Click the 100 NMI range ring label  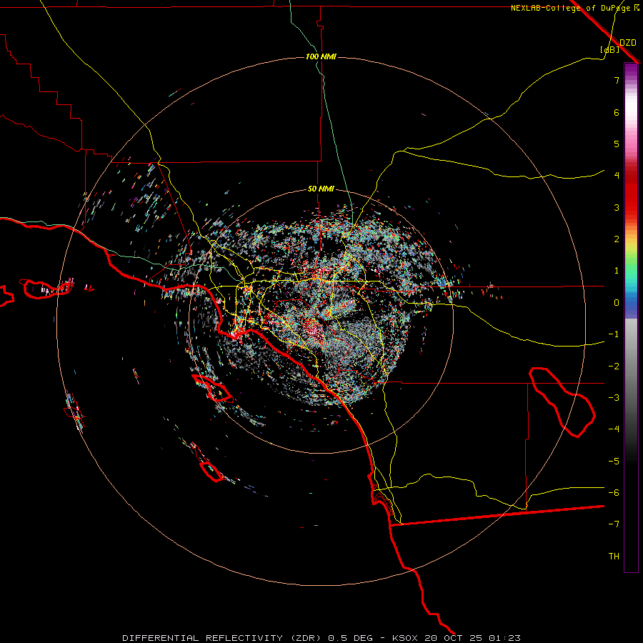coord(321,56)
